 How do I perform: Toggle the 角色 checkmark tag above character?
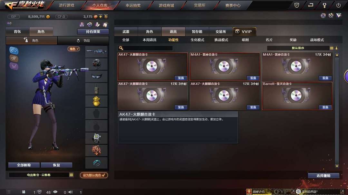pos(74,49)
